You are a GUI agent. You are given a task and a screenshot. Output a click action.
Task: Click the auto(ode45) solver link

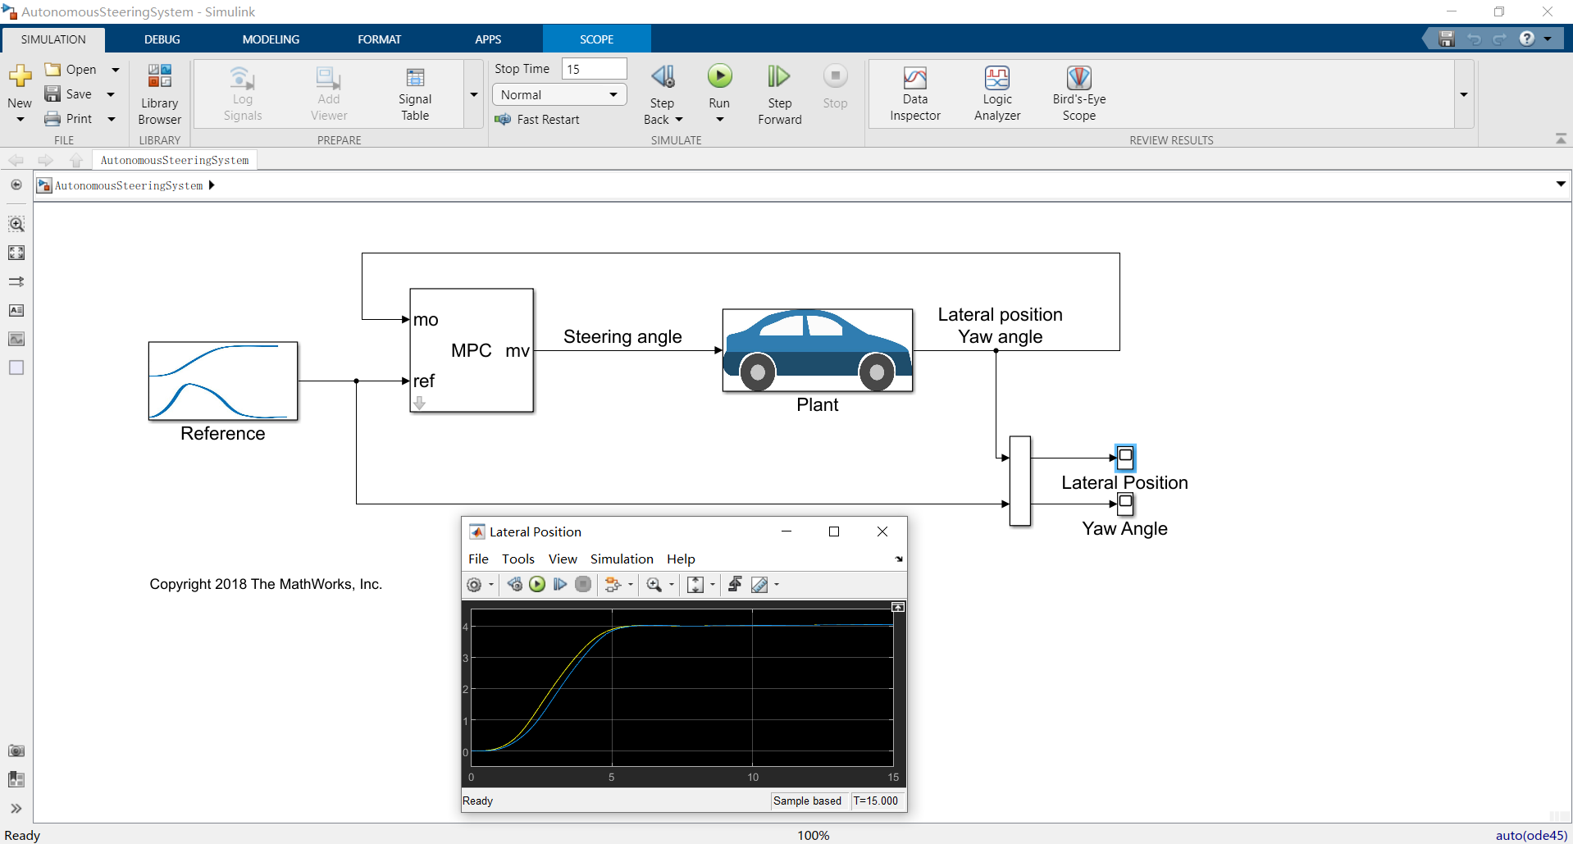(x=1530, y=835)
